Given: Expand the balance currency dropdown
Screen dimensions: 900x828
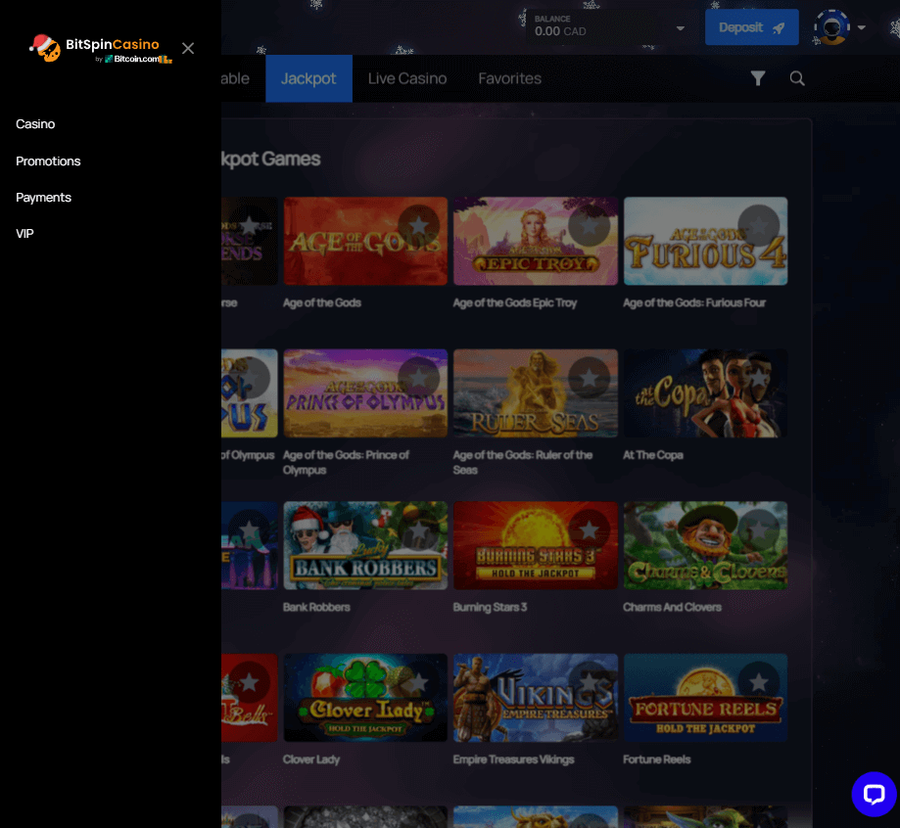Looking at the screenshot, I should coord(681,28).
